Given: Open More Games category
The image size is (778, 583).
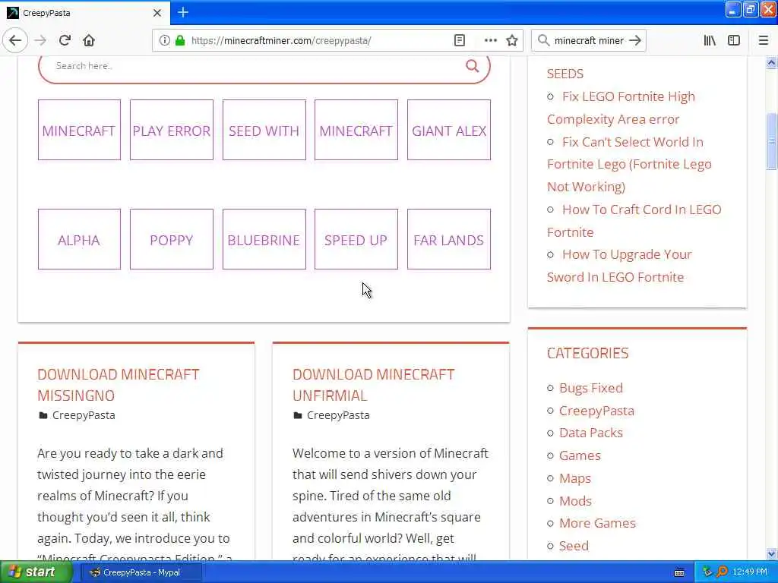Looking at the screenshot, I should click(597, 523).
